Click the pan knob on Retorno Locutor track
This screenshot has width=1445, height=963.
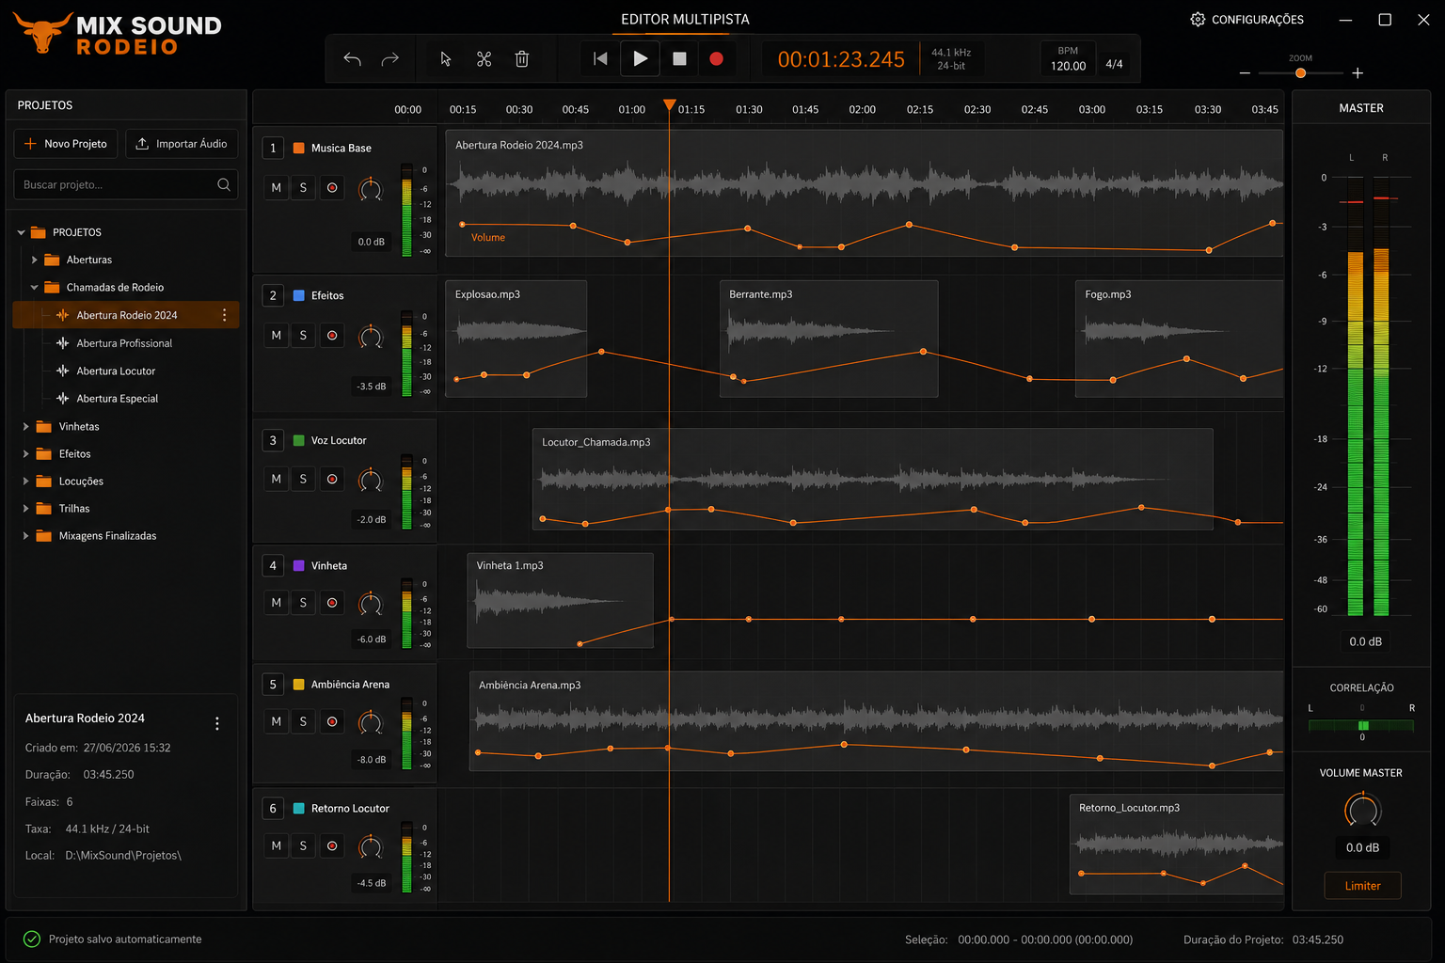(x=371, y=846)
